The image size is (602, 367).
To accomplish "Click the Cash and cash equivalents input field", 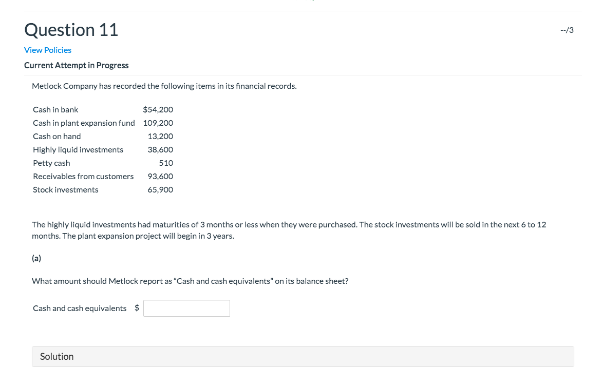I will pyautogui.click(x=186, y=308).
